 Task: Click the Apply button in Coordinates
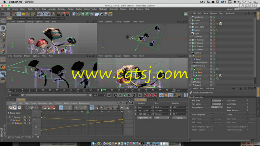(180, 118)
